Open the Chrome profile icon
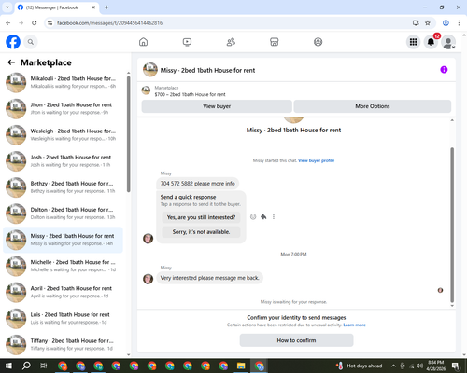 (446, 23)
